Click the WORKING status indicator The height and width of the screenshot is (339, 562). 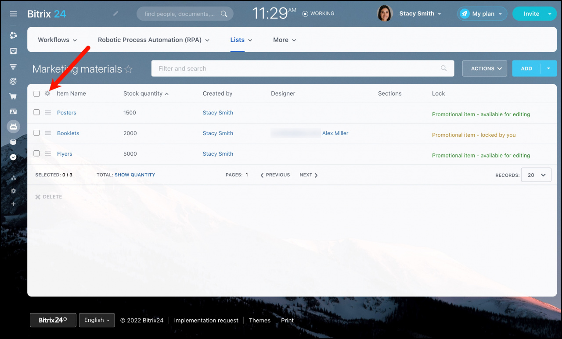click(318, 14)
